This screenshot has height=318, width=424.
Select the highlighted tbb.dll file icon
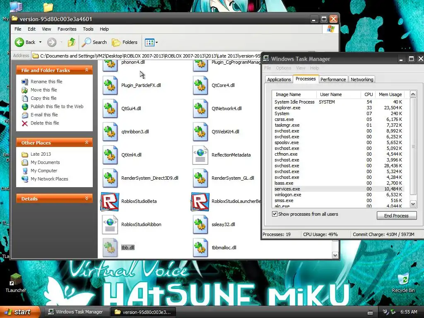110,248
